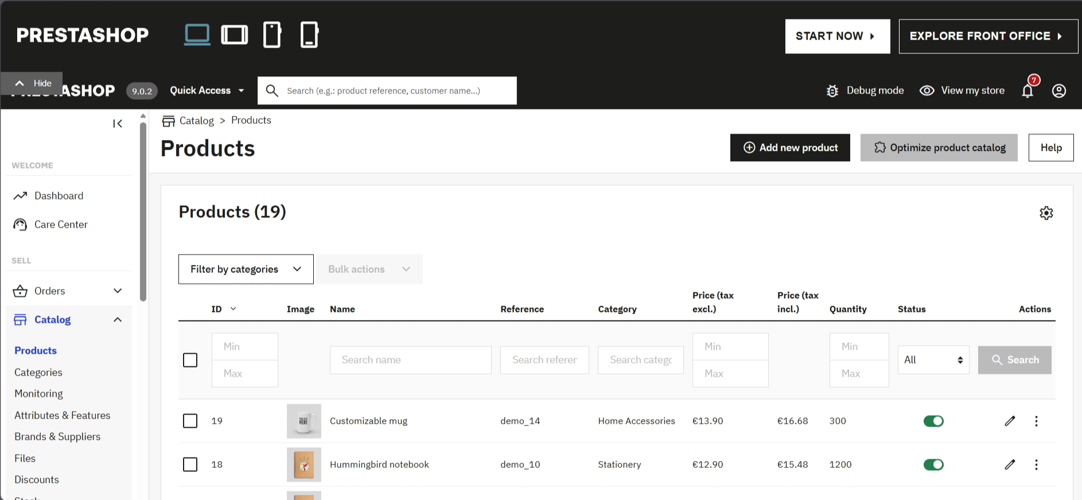Click the Debug mode bug icon
The width and height of the screenshot is (1082, 500).
pyautogui.click(x=832, y=91)
